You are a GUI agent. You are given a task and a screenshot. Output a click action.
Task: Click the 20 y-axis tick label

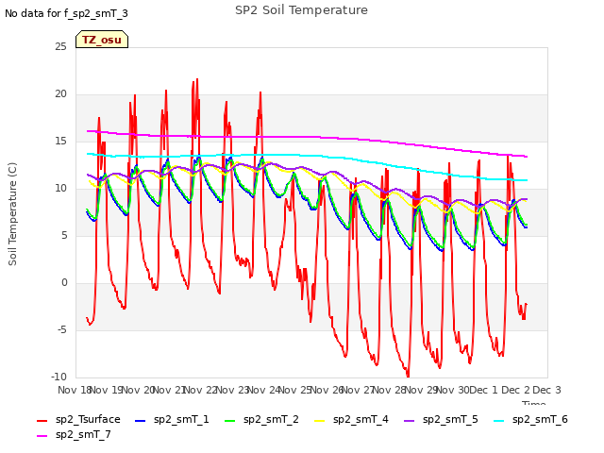coord(60,94)
